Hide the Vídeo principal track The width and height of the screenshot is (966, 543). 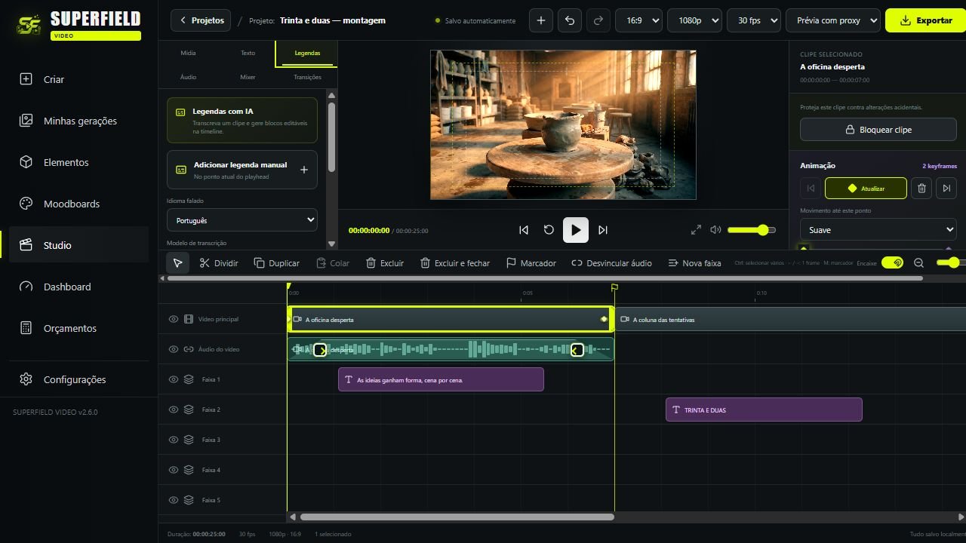(174, 319)
